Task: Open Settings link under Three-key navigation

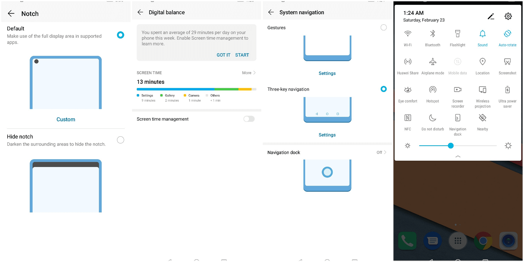Action: click(x=327, y=135)
